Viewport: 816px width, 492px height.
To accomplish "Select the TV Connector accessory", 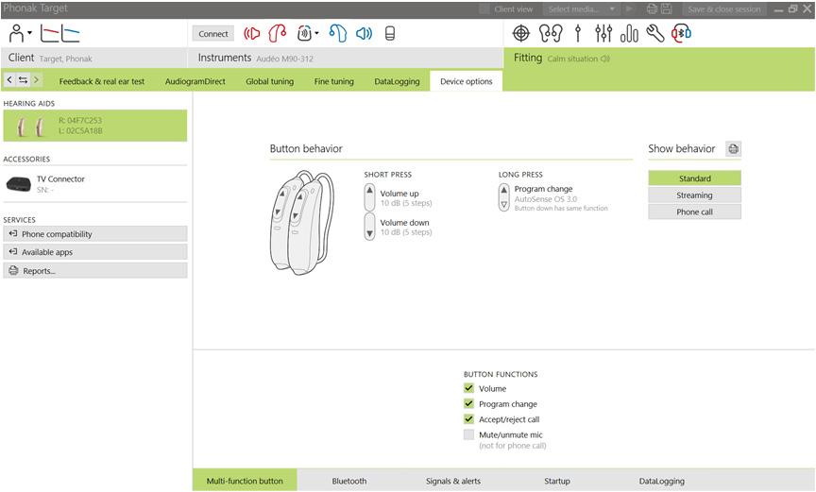I will 94,183.
